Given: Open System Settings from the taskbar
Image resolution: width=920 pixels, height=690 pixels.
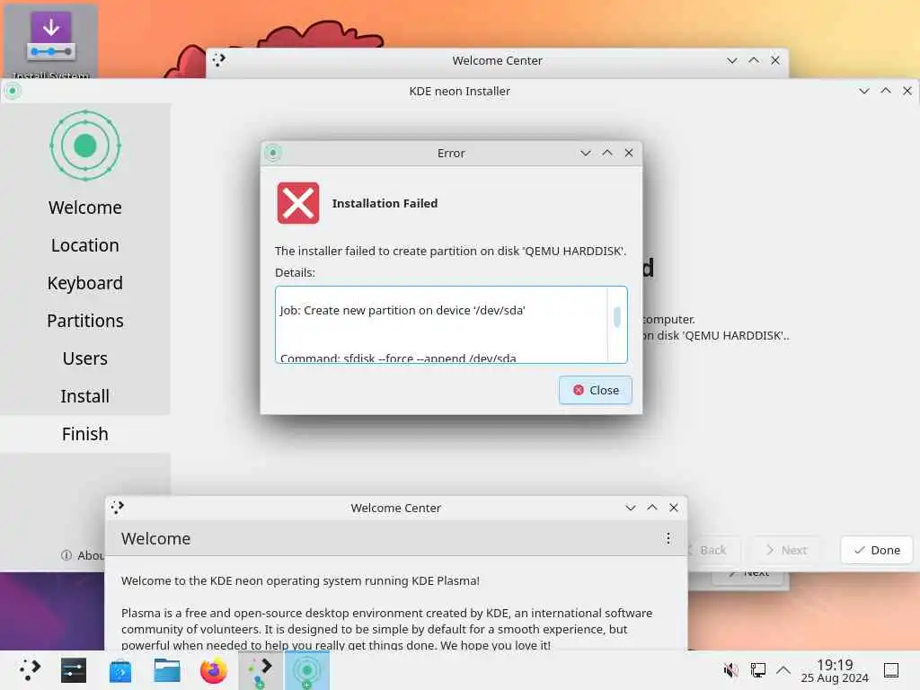Looking at the screenshot, I should [74, 670].
